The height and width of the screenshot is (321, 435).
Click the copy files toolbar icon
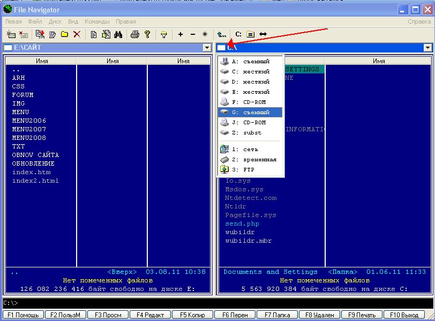[x=40, y=34]
